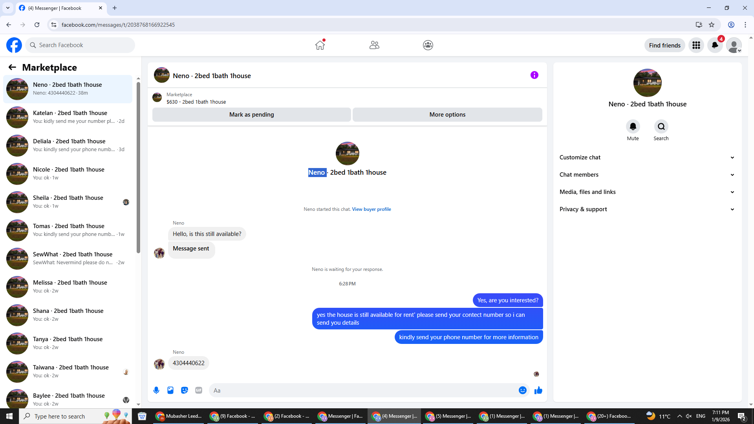Open the Facebook Home tab
Screen dimensions: 754x424
point(320,45)
